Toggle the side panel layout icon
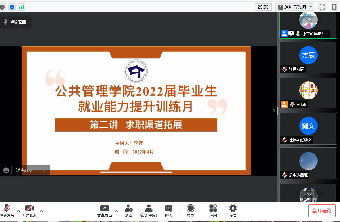 (334, 7)
